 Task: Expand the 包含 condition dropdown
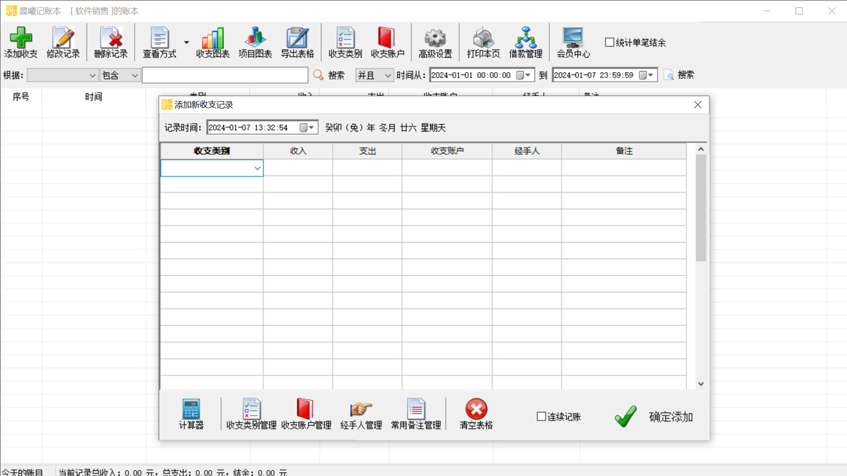[134, 75]
